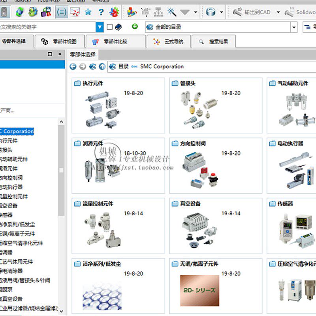Open the dropdown arrow beside bearing icon
The image size is (316, 316).
pyautogui.click(x=222, y=12)
